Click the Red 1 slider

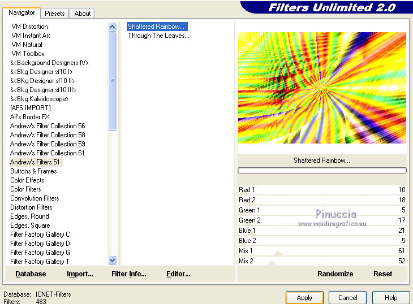(x=322, y=190)
